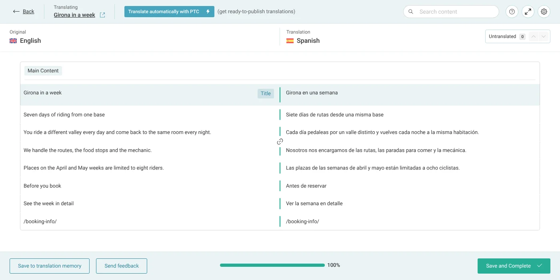Screen dimensions: 560x280
Task: Click the translation progress bar
Action: click(x=272, y=265)
